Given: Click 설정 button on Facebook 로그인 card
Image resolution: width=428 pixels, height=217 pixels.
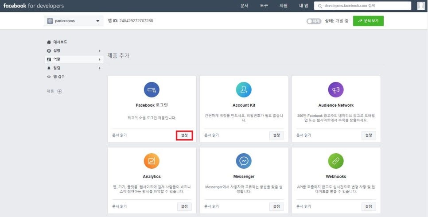Looking at the screenshot, I should tap(184, 135).
